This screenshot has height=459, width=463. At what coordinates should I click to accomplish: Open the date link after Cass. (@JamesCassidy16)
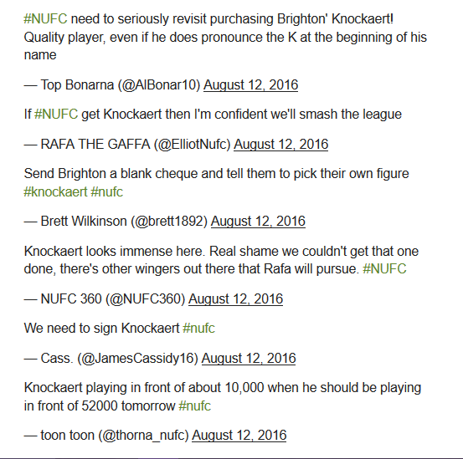click(x=249, y=359)
